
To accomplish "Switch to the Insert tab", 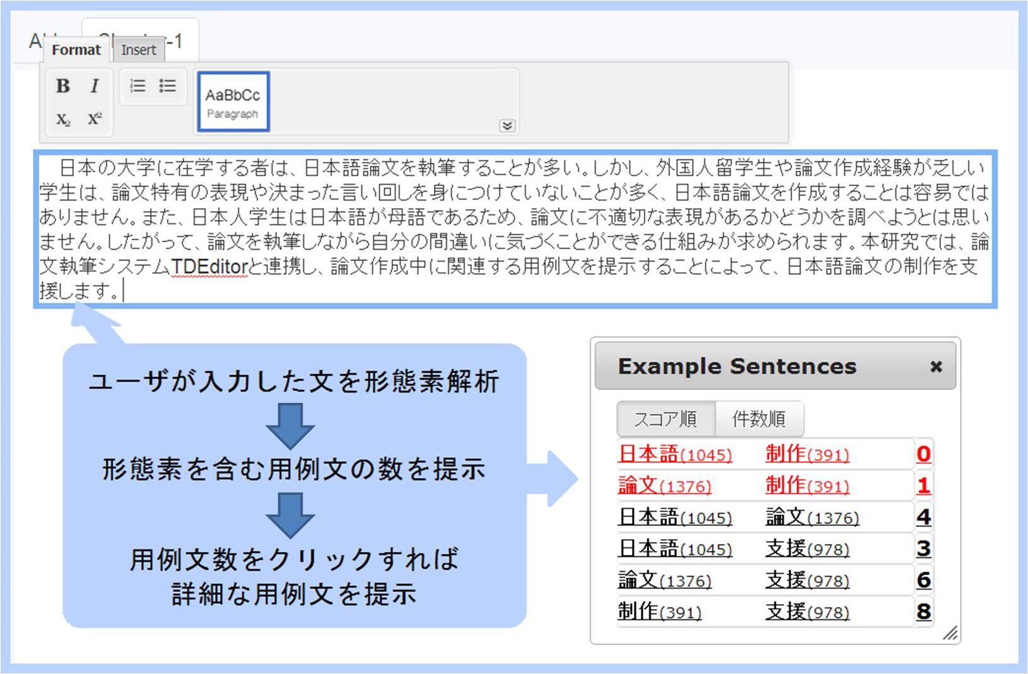I will 139,50.
